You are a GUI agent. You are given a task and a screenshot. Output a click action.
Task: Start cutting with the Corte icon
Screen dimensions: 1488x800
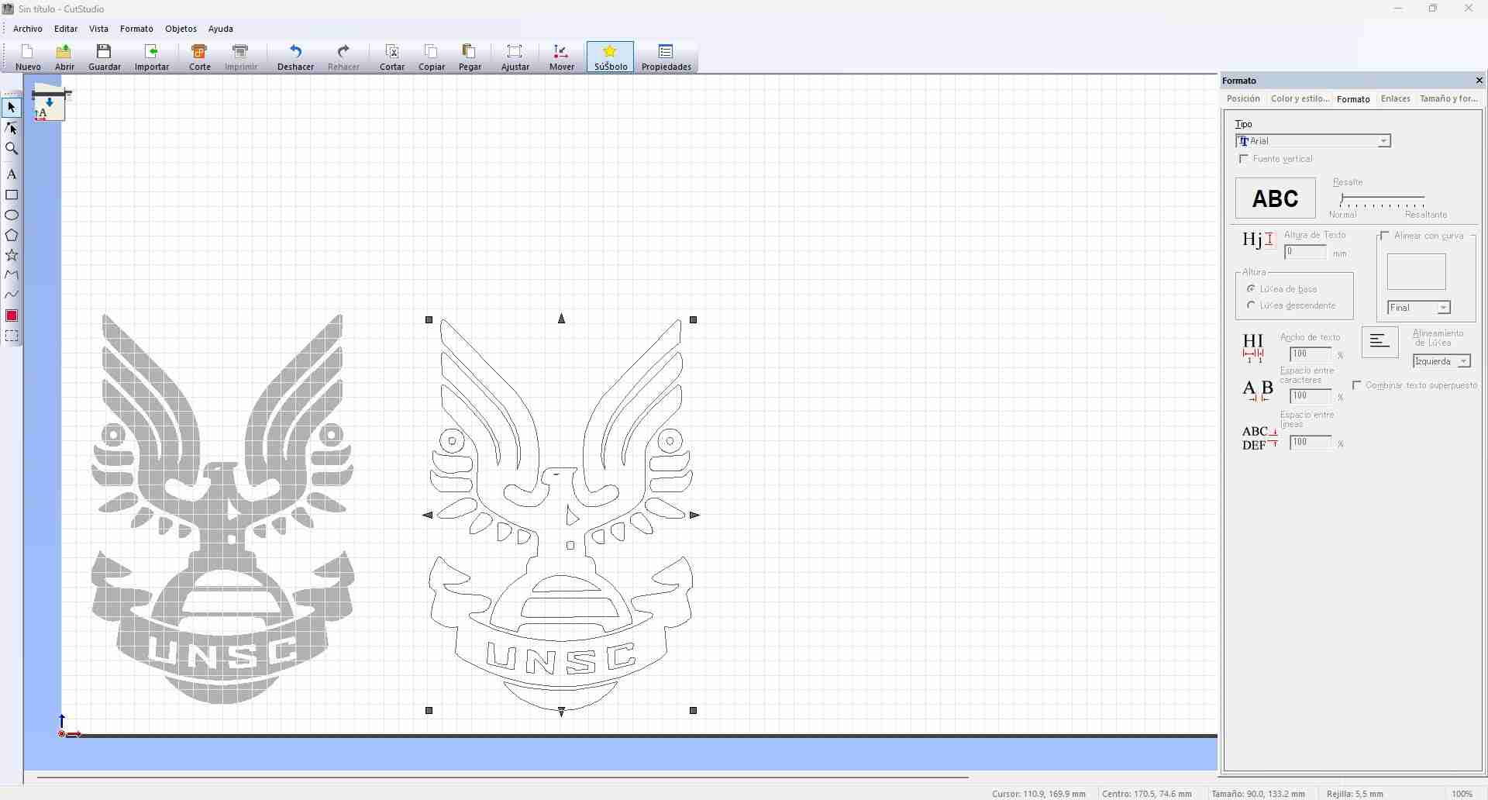pos(200,57)
